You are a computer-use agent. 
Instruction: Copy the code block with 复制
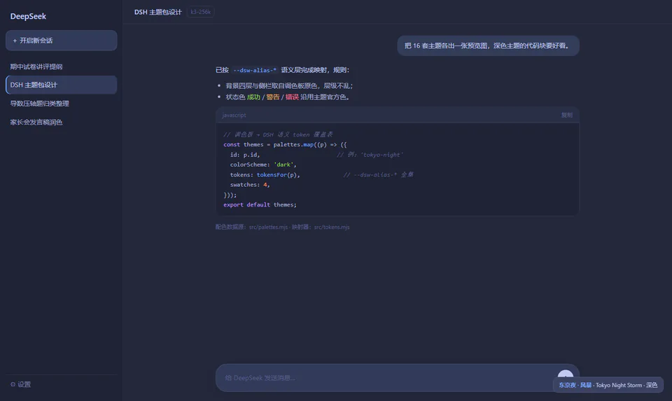[566, 115]
